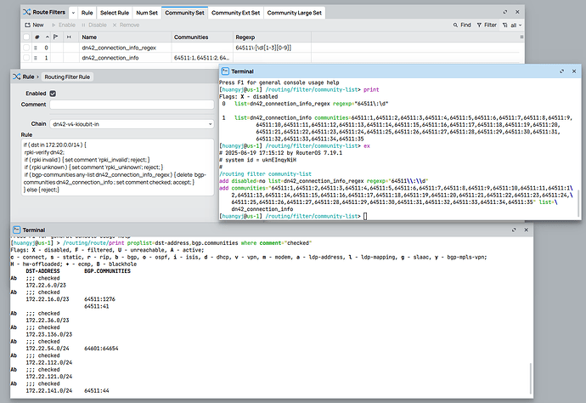Close the upper Terminal window

point(574,71)
